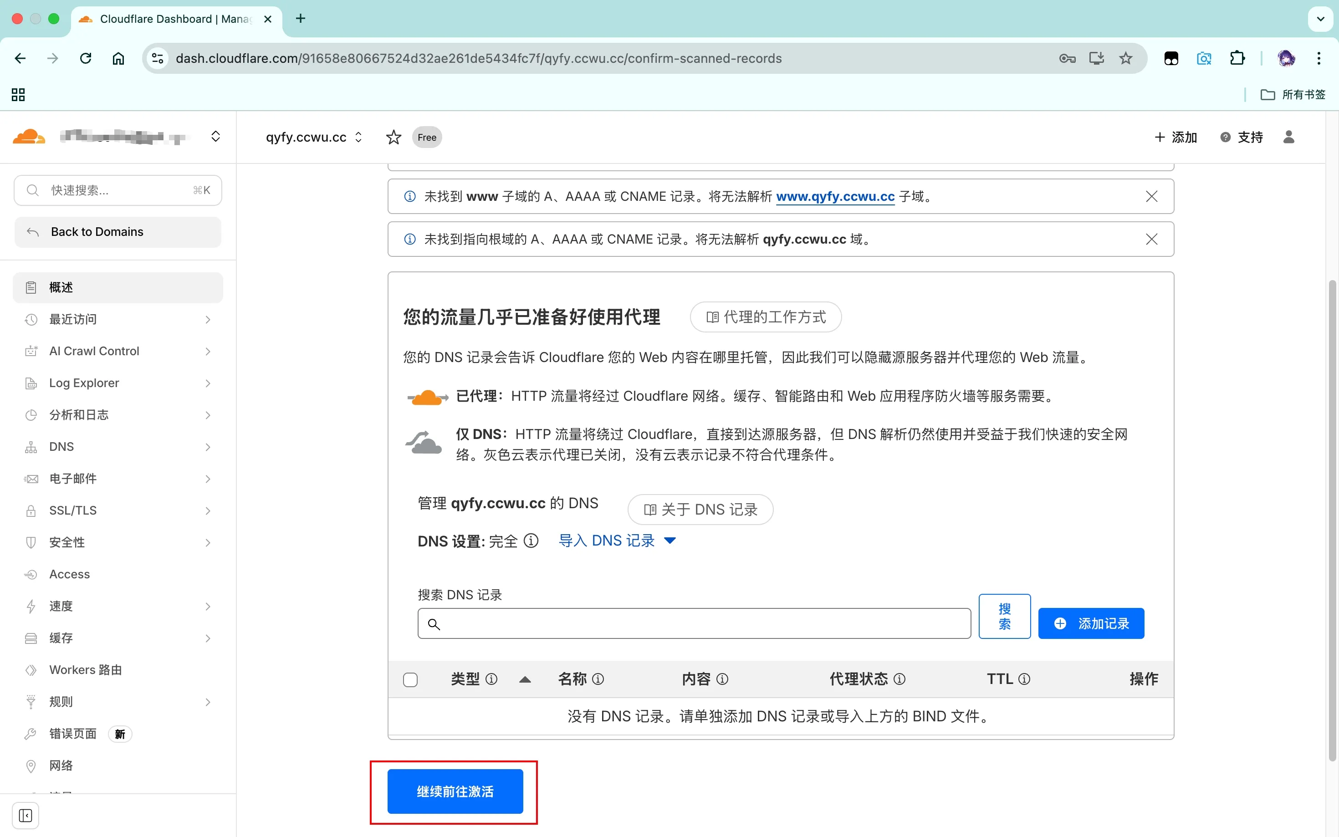Image resolution: width=1339 pixels, height=837 pixels.
Task: Sort records by 类型 arrow
Action: tap(525, 680)
